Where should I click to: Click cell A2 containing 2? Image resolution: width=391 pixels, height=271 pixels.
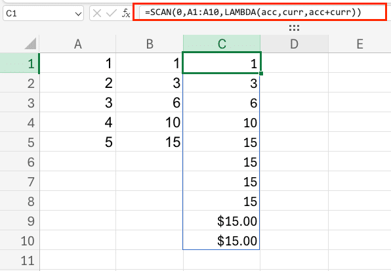tap(78, 83)
